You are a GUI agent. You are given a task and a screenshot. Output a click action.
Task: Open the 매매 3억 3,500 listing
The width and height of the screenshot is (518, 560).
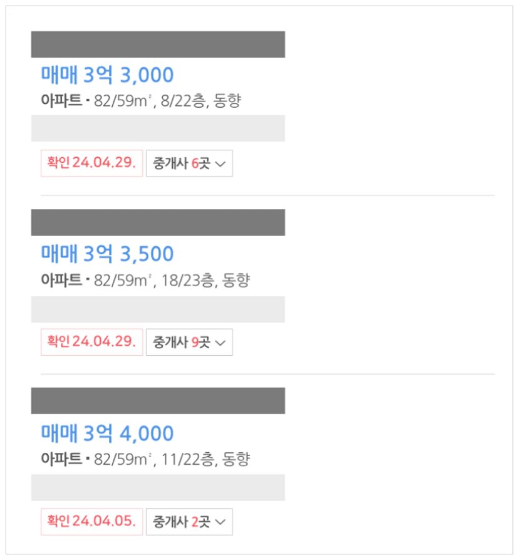[x=107, y=254]
